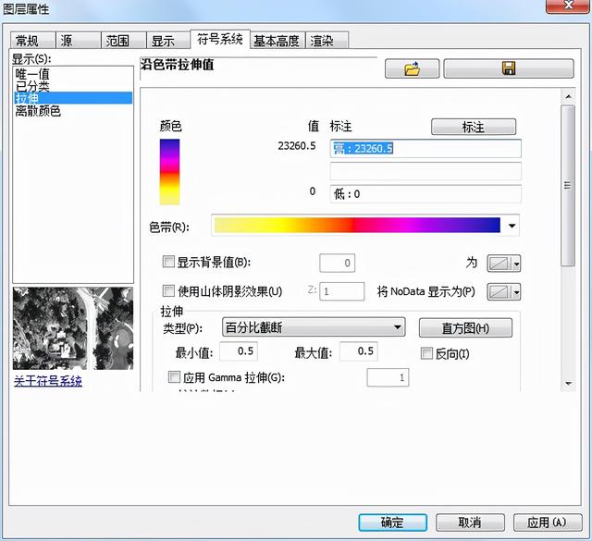Check the 反向 invert option
This screenshot has height=541, width=592.
point(426,353)
